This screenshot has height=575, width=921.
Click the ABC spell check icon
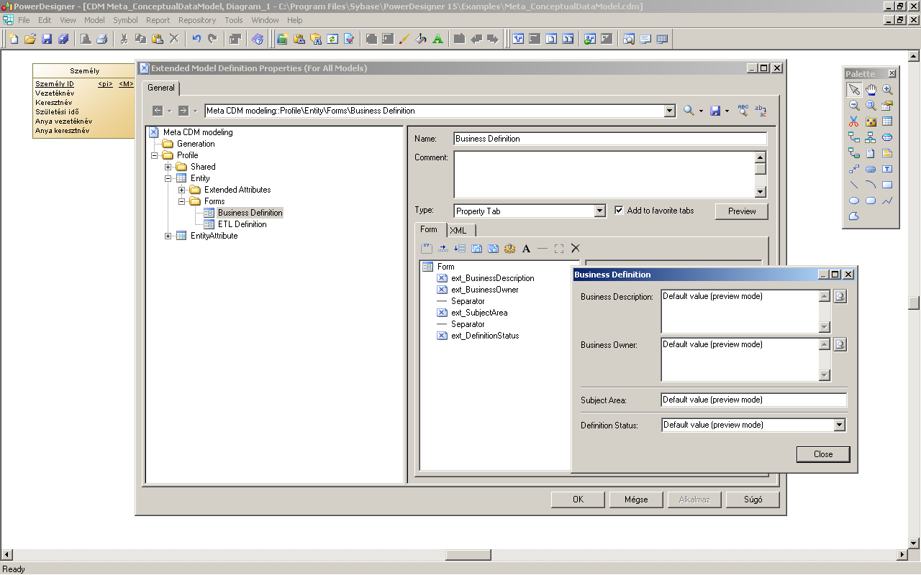click(743, 111)
